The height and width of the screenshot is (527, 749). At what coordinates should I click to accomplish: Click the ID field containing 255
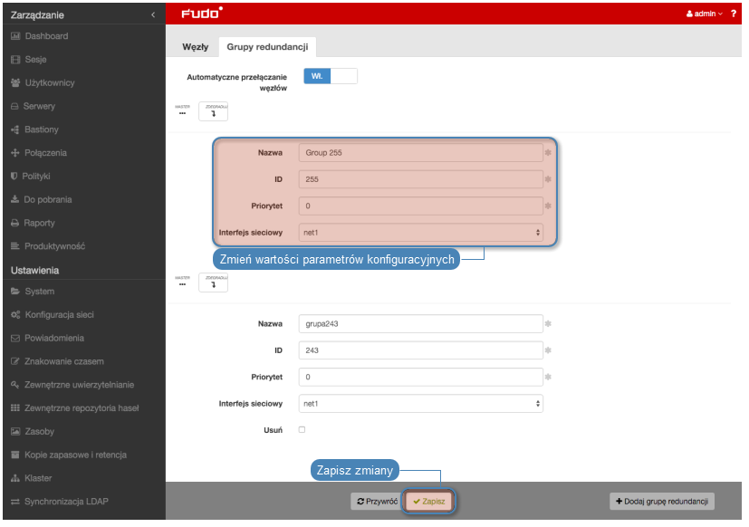[x=421, y=179]
